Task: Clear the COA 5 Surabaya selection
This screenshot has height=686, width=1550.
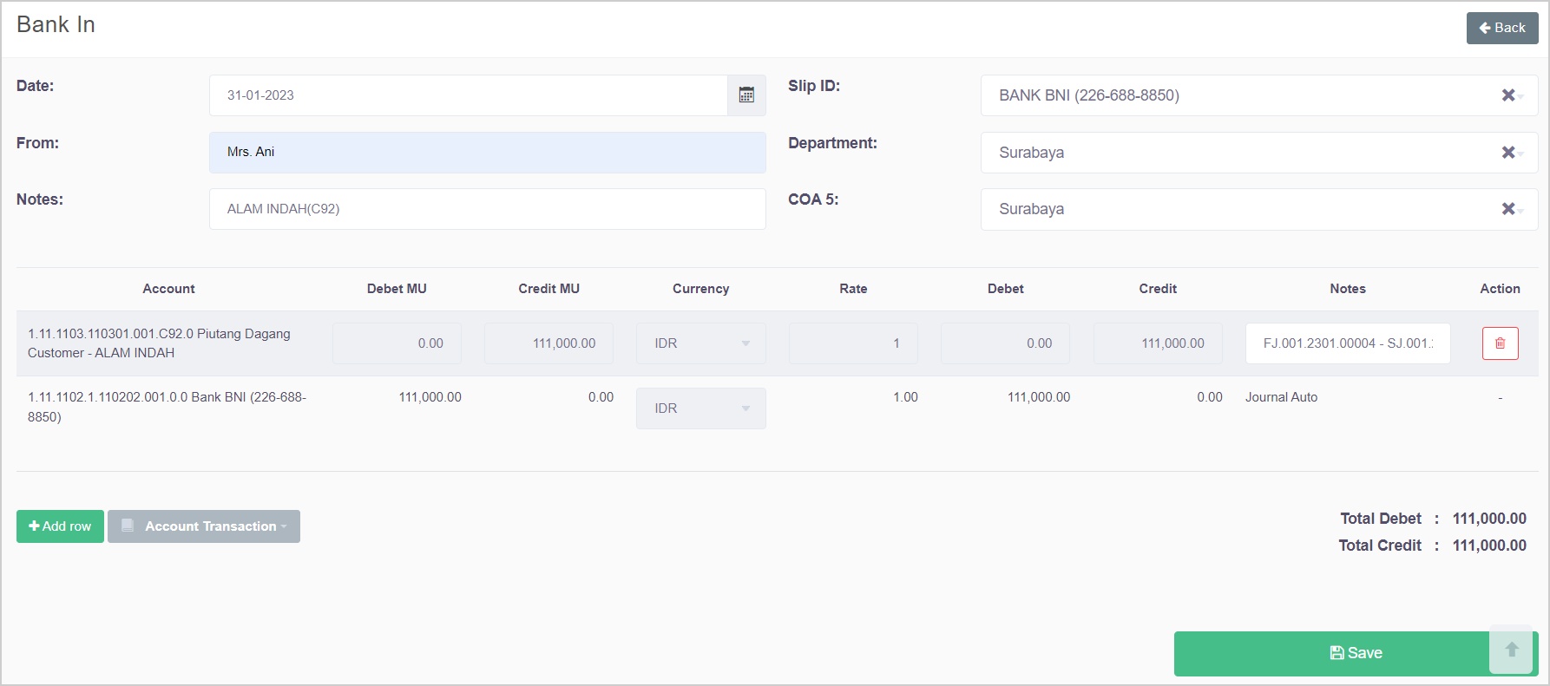Action: 1507,209
